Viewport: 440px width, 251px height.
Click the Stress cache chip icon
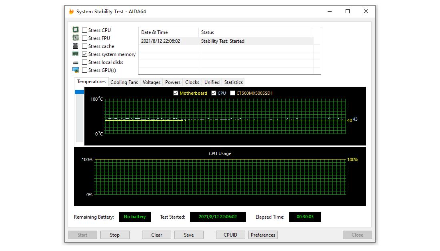pos(76,46)
